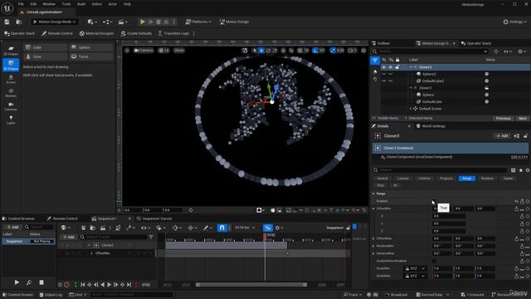Click the stop button in sequence panel
This screenshot has height=299, width=531.
pyautogui.click(x=41, y=282)
